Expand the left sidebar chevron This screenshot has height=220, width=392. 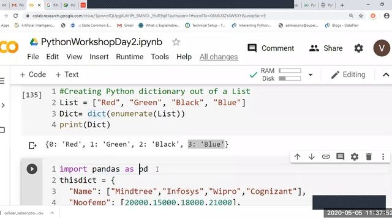(3, 105)
